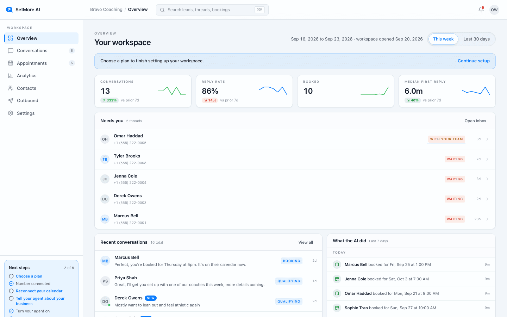Click booking icon beside Omar Haddad booked

(337, 293)
